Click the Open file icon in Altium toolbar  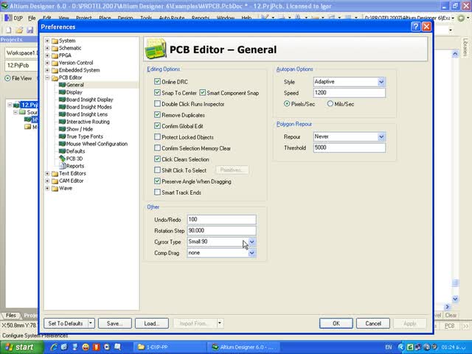(19, 29)
